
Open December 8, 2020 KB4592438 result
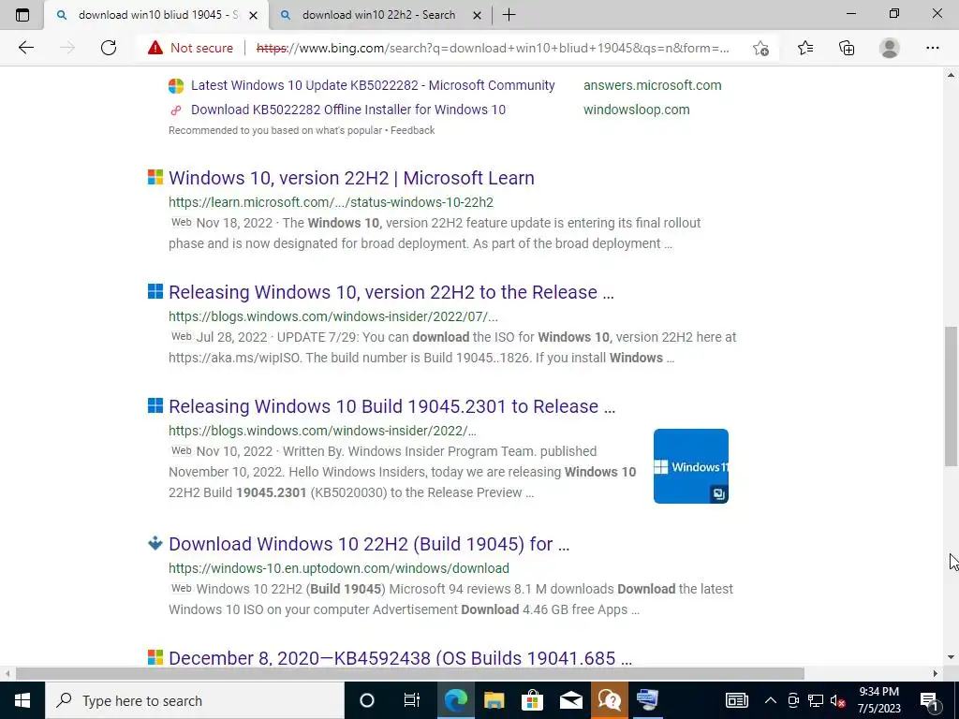(x=400, y=658)
